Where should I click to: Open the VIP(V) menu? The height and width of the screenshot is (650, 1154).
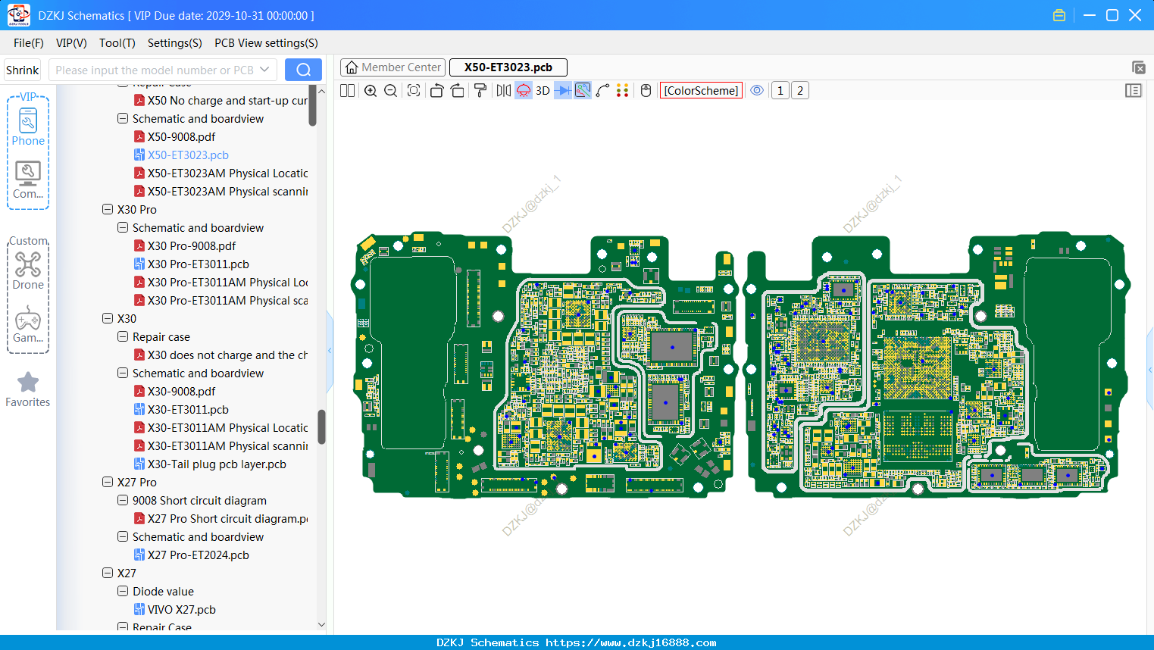(71, 43)
